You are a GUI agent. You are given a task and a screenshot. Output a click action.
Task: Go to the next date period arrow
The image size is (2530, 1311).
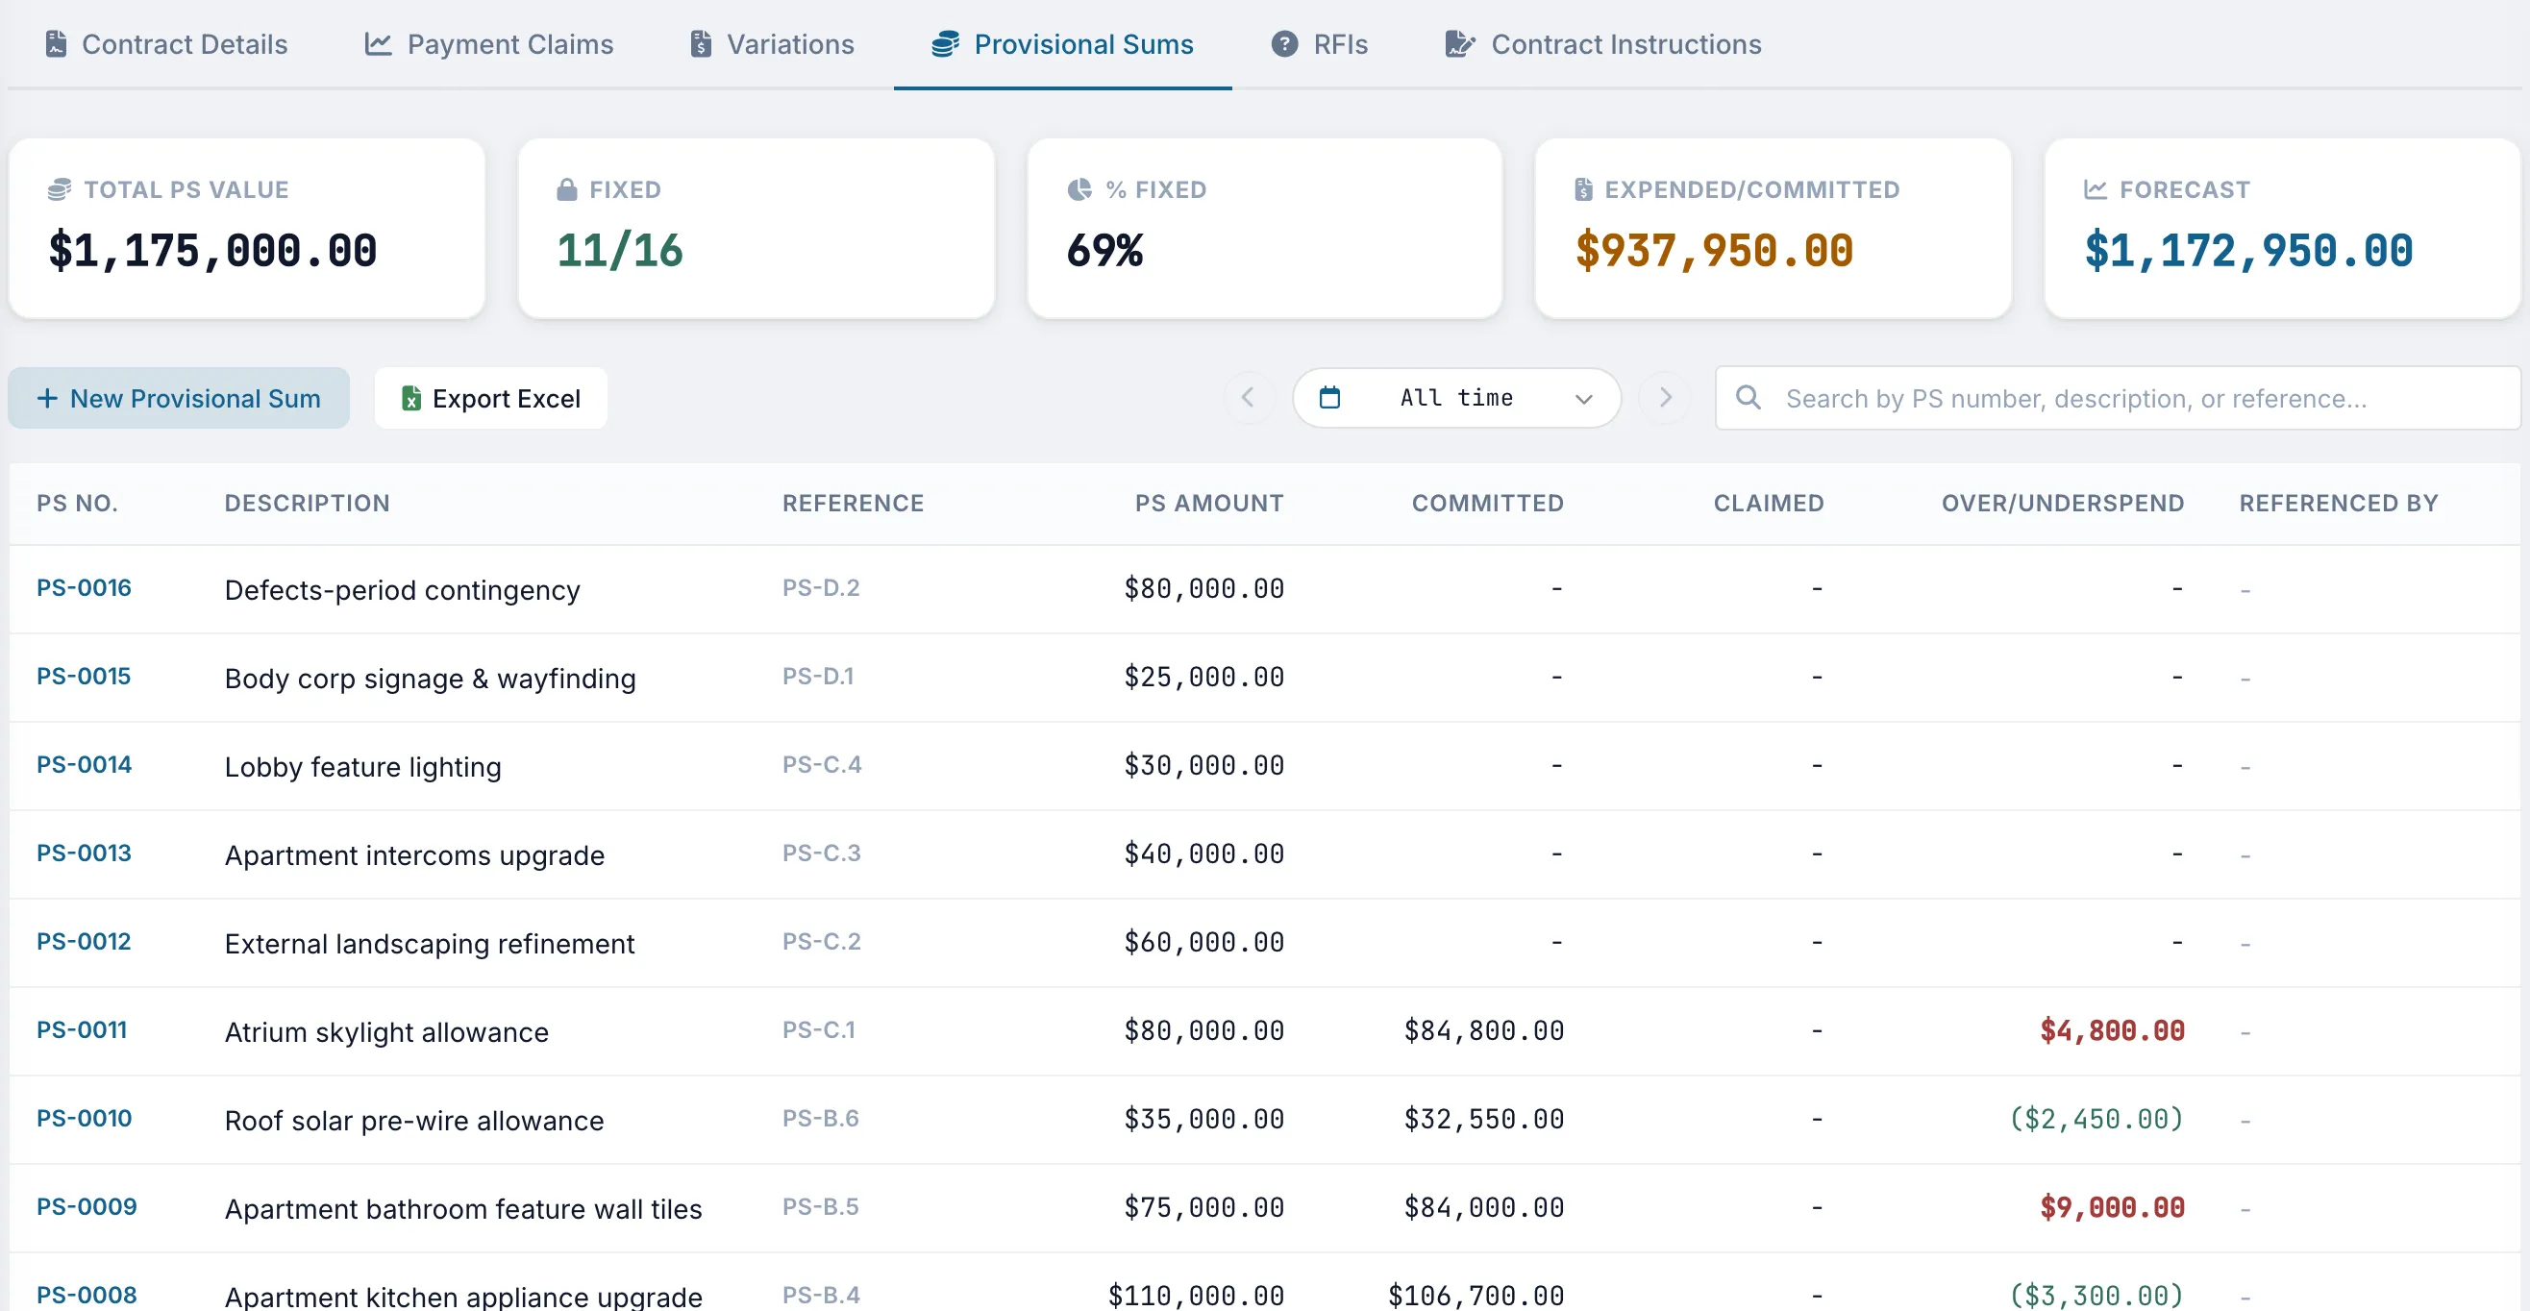1665,398
